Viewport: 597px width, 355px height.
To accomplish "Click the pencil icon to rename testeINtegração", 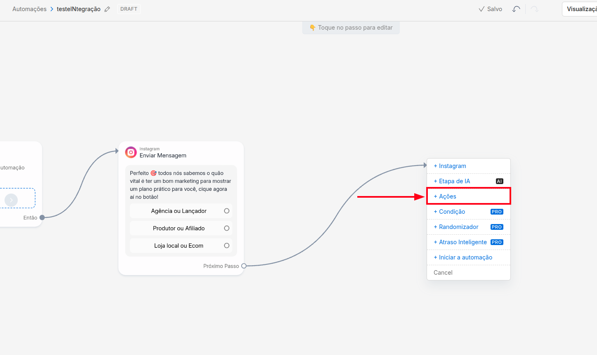I will click(107, 9).
